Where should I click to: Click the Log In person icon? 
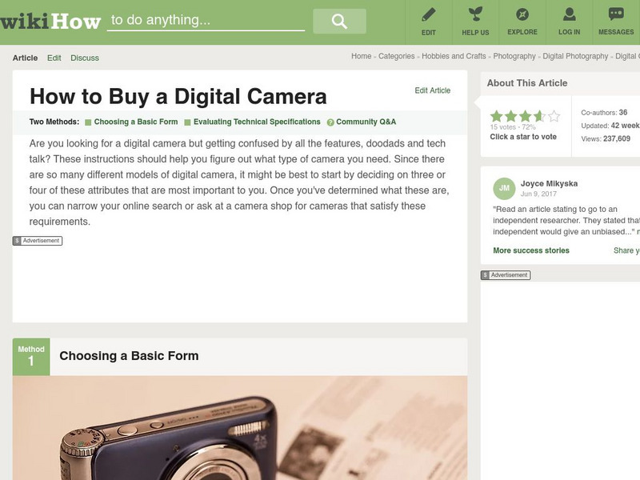pos(569,14)
